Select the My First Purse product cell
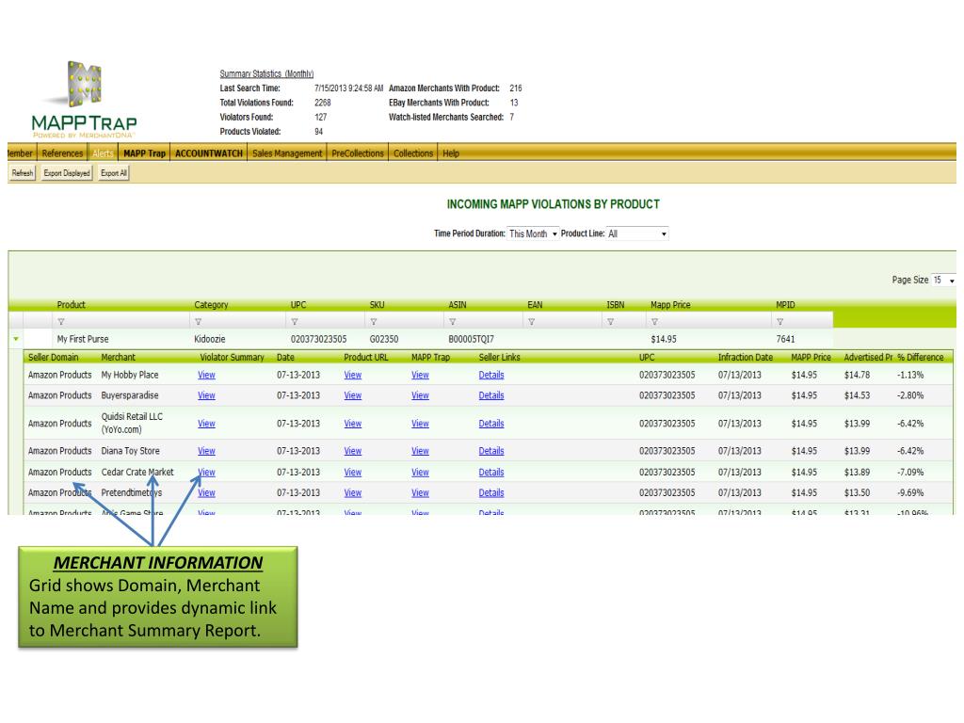 point(83,339)
